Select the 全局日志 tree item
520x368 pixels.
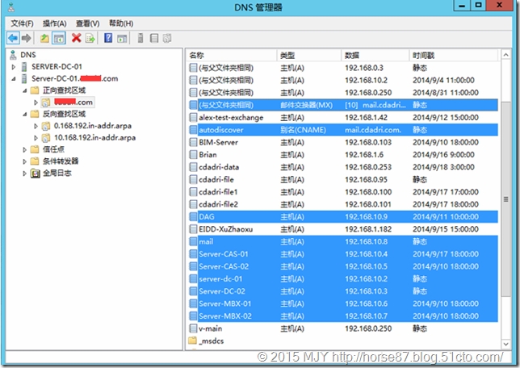tap(58, 174)
